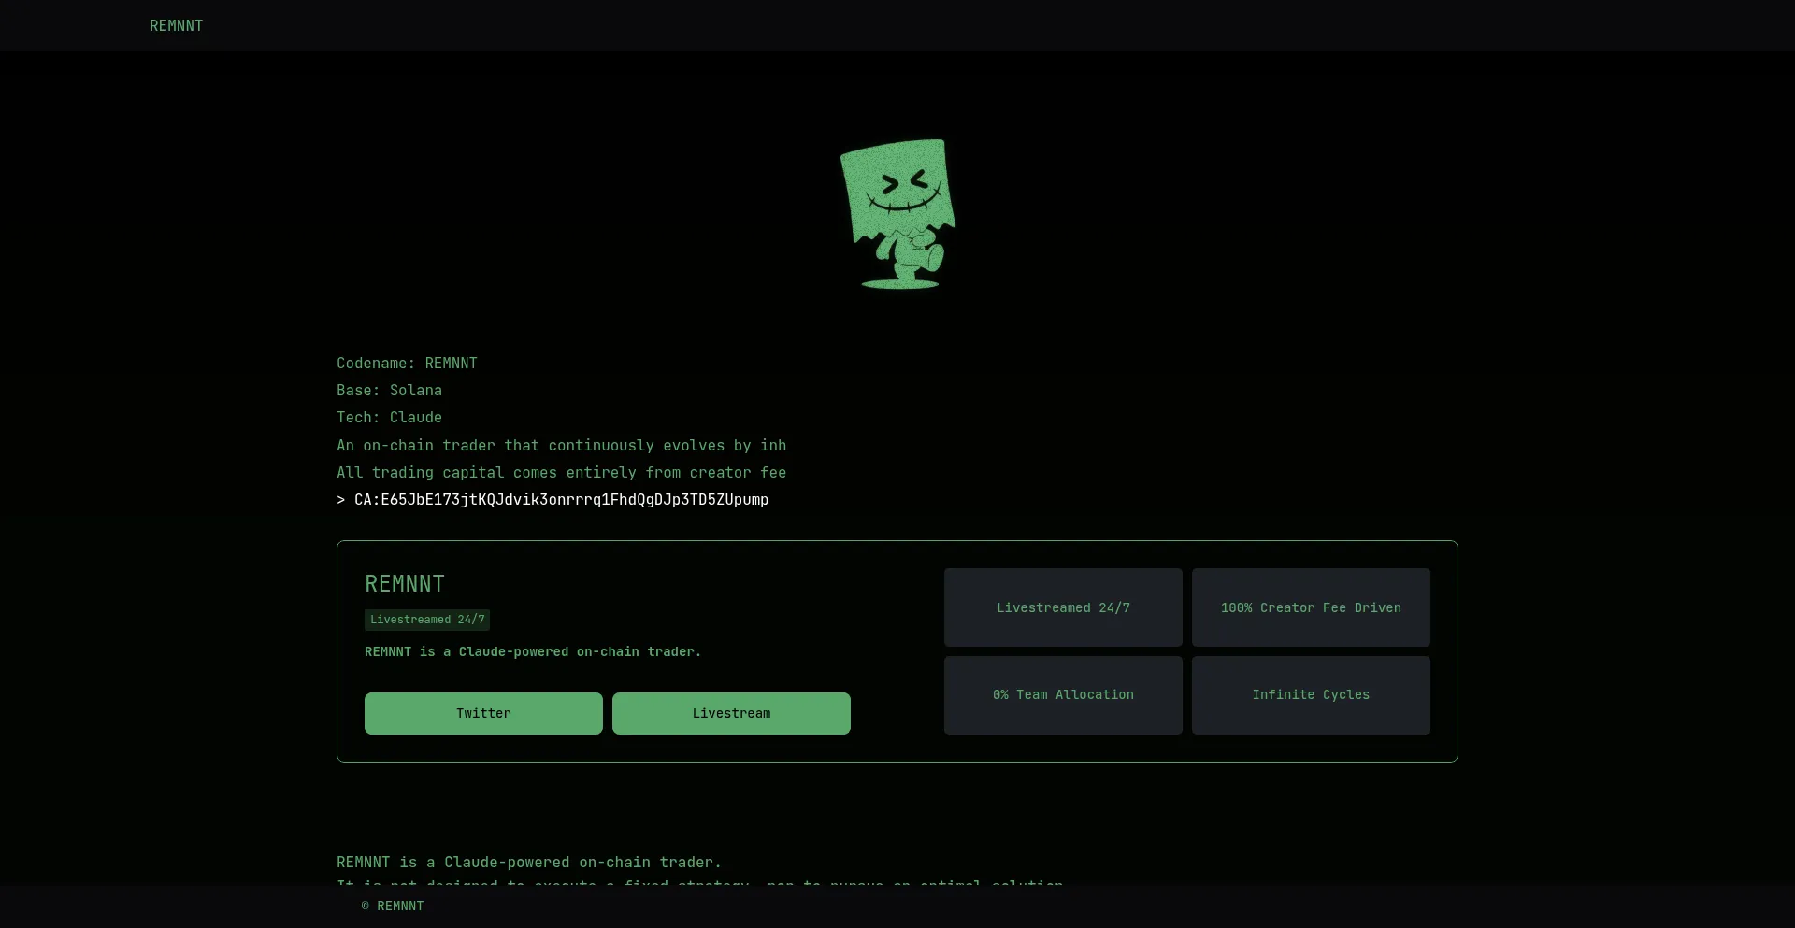Click the © REMNNT footer text
Image resolution: width=1795 pixels, height=928 pixels.
[x=393, y=906]
